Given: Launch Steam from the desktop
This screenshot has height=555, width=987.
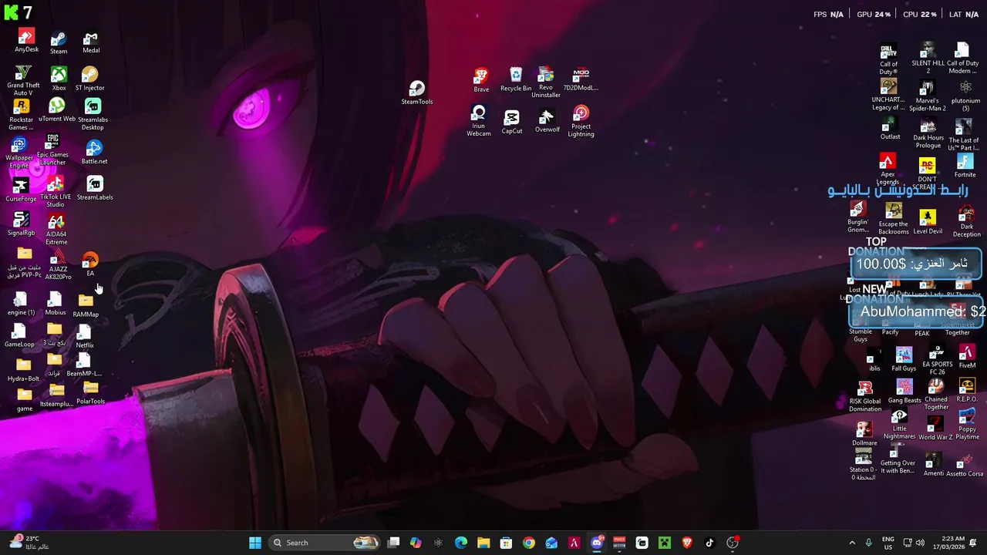Looking at the screenshot, I should (59, 43).
